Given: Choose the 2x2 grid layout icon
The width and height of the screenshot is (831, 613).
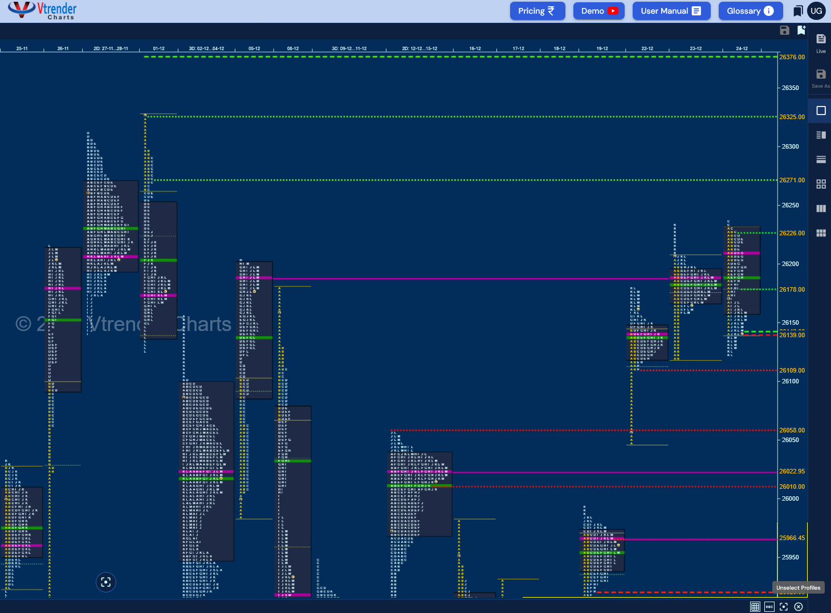Looking at the screenshot, I should click(x=821, y=183).
